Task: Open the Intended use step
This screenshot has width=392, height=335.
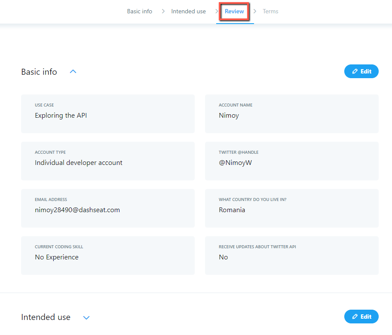Action: [188, 11]
